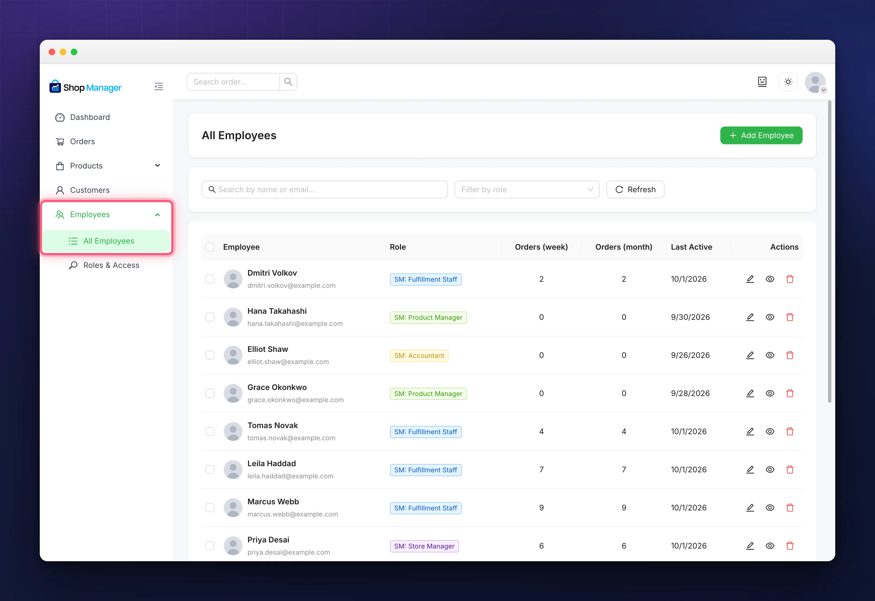The image size is (875, 601).
Task: Expand the Products submenu chevron
Action: coord(157,166)
